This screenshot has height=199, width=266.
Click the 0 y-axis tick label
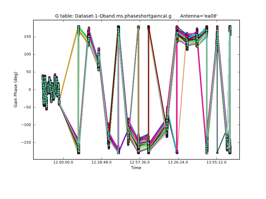pos(30,90)
